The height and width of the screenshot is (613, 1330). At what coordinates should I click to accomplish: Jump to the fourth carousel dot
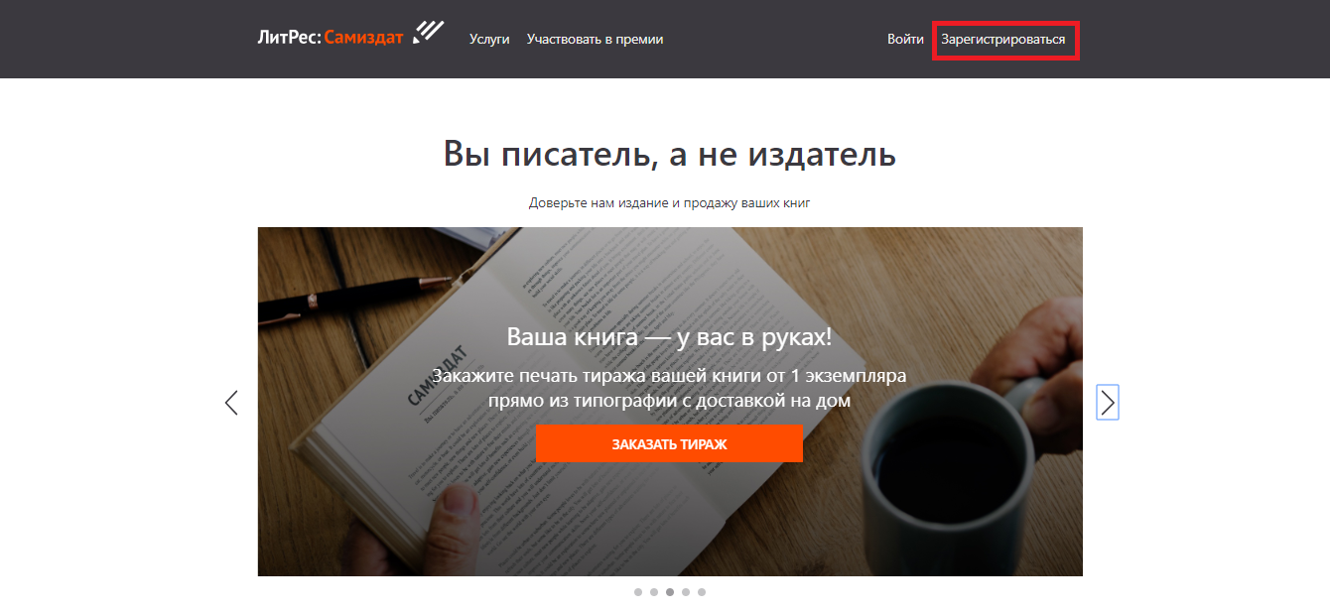(x=686, y=592)
